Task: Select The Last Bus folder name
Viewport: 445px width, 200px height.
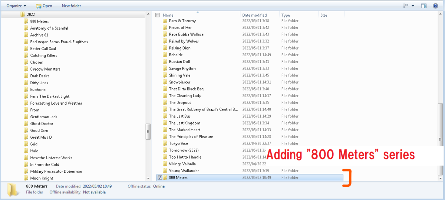Action: [x=179, y=116]
